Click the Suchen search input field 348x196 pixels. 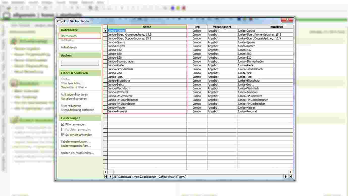(80, 63)
